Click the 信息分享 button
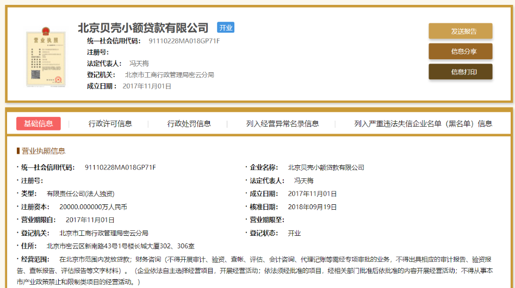This screenshot has height=288, width=515. click(461, 52)
